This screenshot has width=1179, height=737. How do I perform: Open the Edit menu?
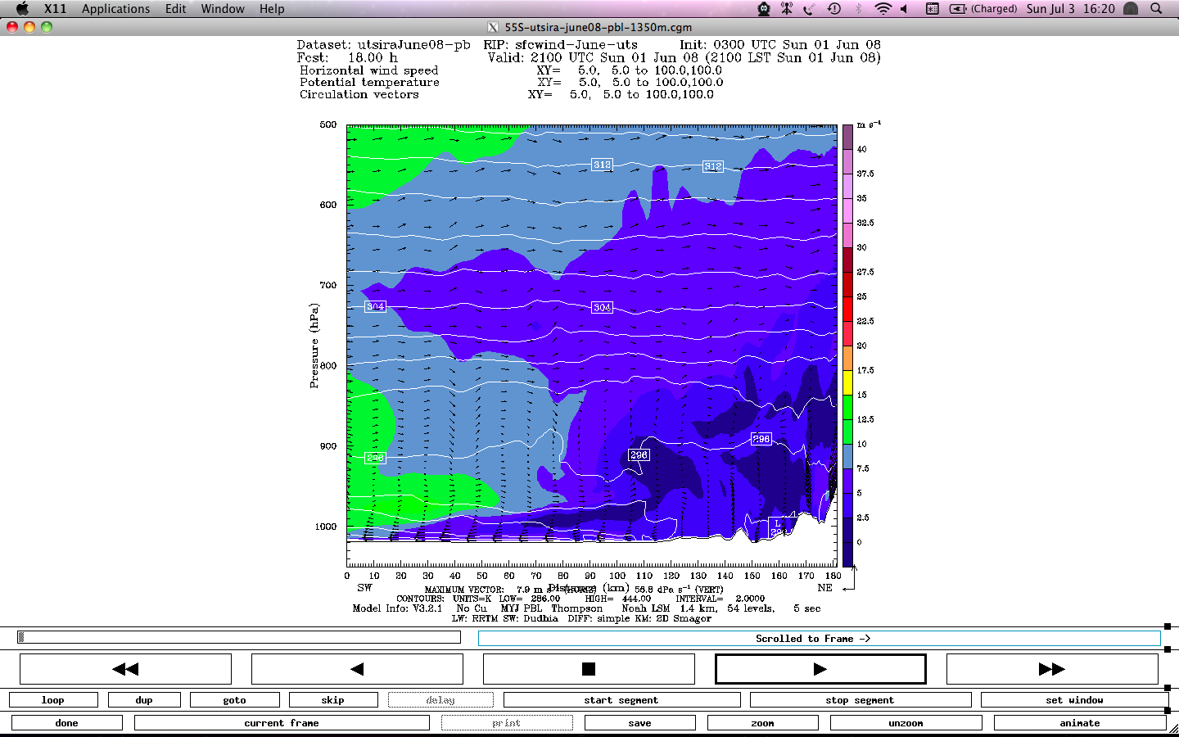click(x=175, y=9)
